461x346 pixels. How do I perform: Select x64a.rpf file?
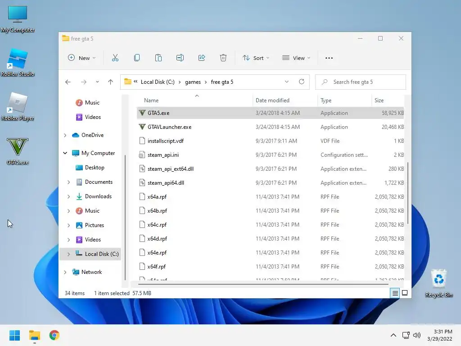pyautogui.click(x=270, y=197)
